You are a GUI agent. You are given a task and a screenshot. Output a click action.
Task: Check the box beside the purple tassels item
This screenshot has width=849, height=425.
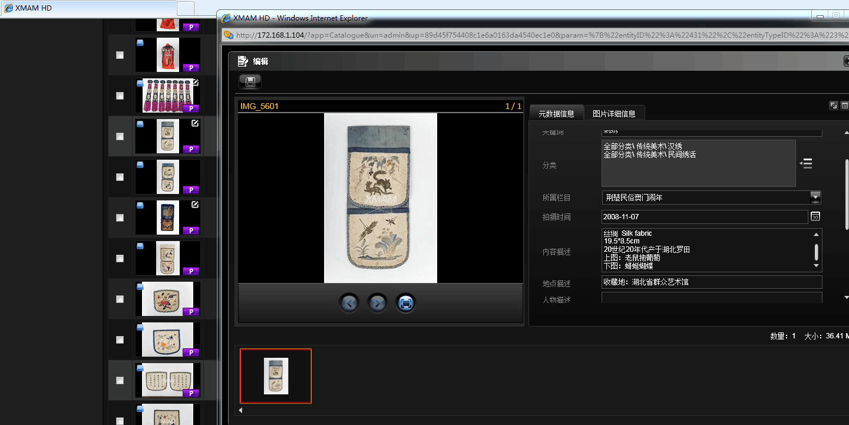pos(120,95)
